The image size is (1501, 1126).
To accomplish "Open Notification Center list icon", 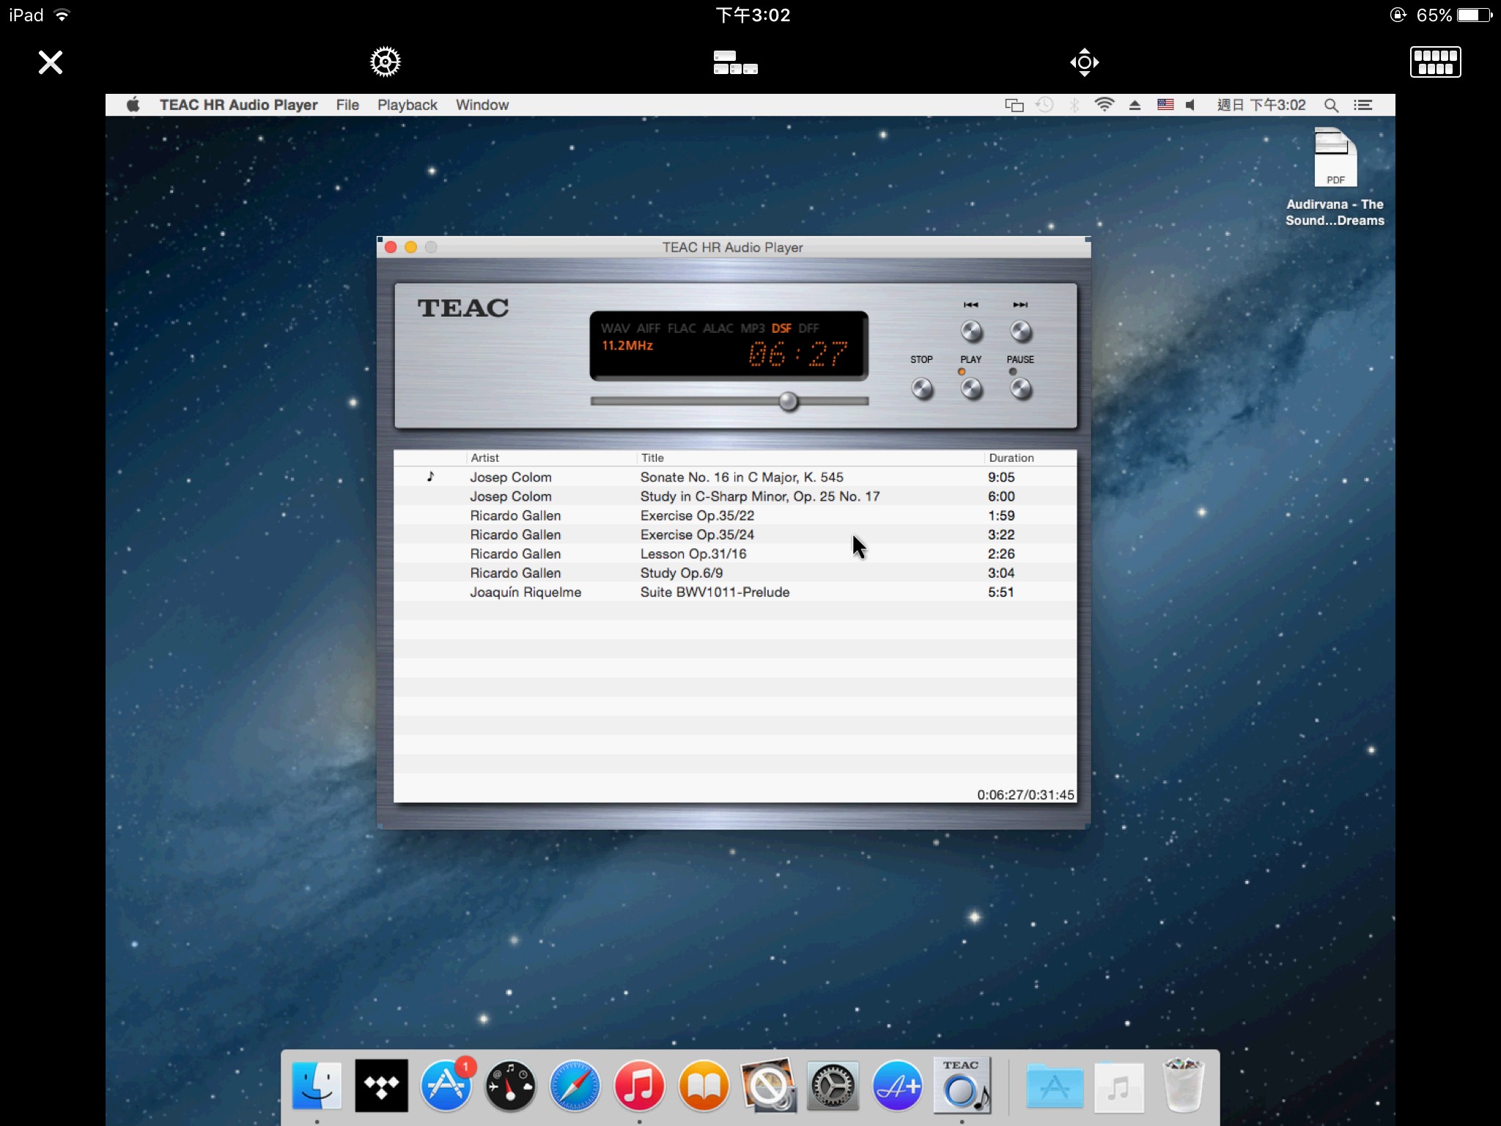I will (x=1363, y=105).
